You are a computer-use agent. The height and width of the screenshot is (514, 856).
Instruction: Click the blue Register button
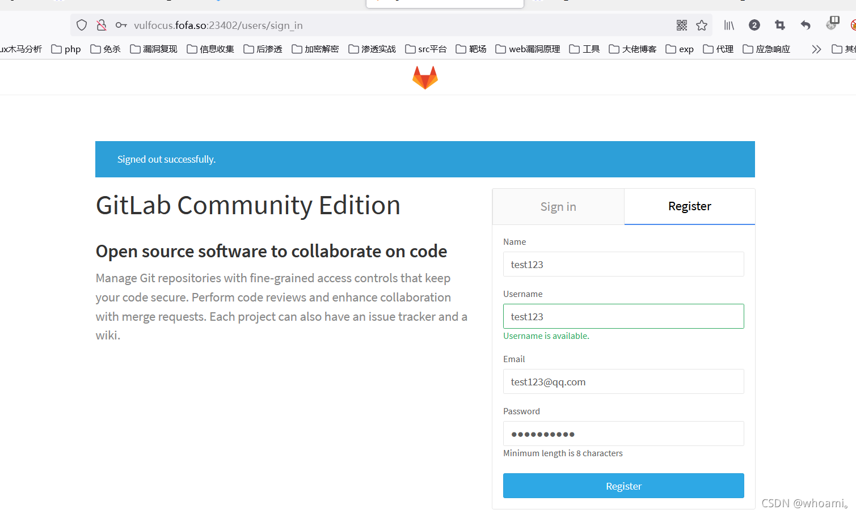pyautogui.click(x=623, y=486)
